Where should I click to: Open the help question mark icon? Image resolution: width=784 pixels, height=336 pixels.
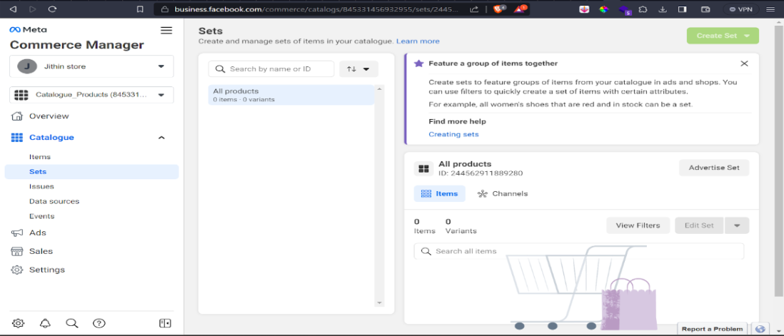click(x=99, y=323)
